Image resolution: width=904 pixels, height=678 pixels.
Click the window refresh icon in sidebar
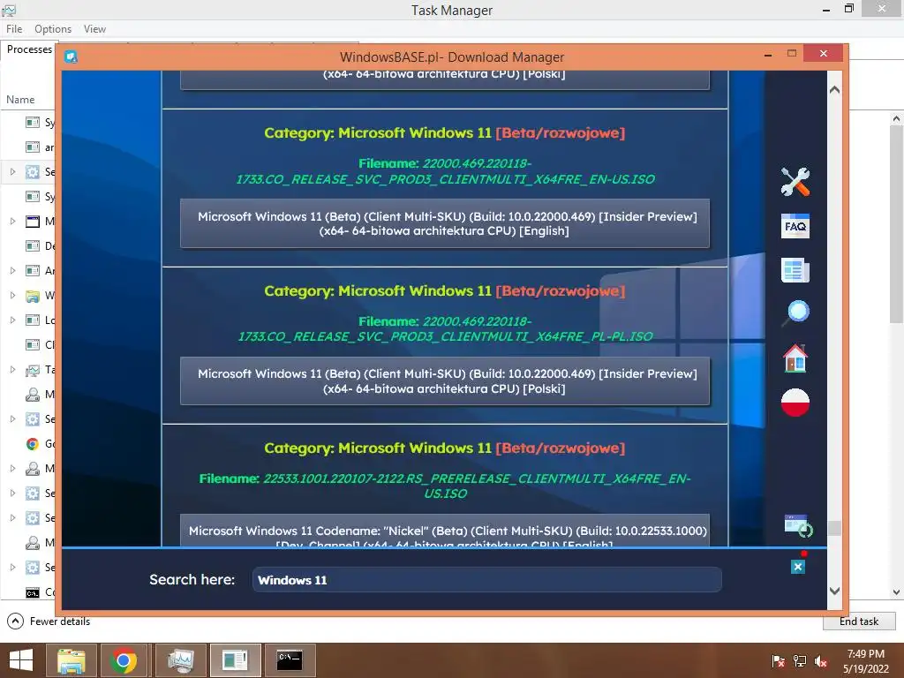tap(798, 526)
